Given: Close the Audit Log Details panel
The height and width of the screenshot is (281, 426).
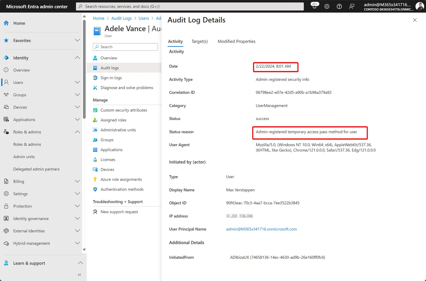Looking at the screenshot, I should click(415, 20).
